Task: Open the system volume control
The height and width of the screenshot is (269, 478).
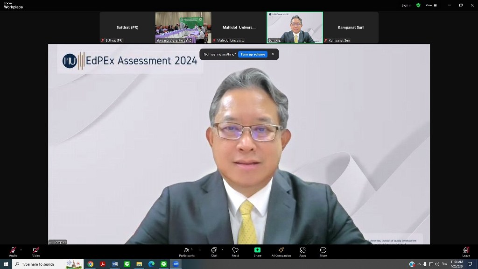Action: coord(437,264)
